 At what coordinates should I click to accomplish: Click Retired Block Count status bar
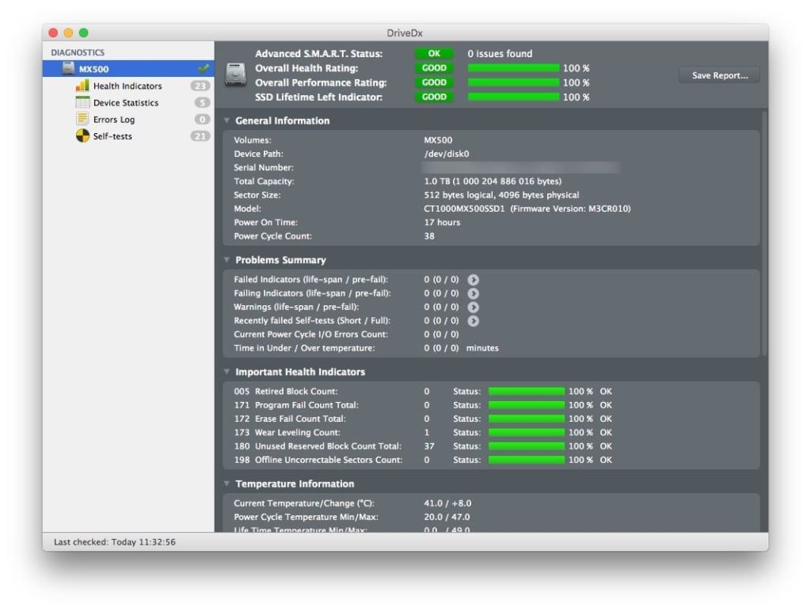tap(527, 392)
